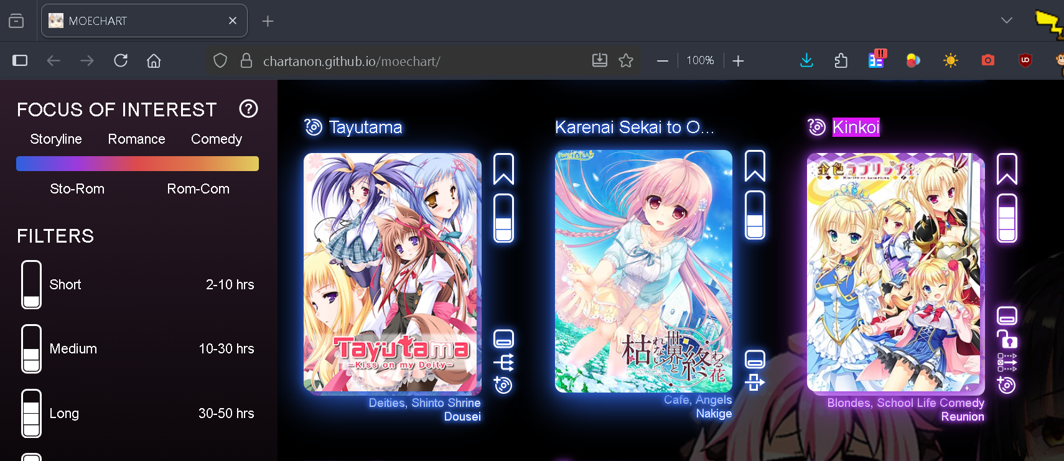Open the Tayutama title link

(365, 127)
